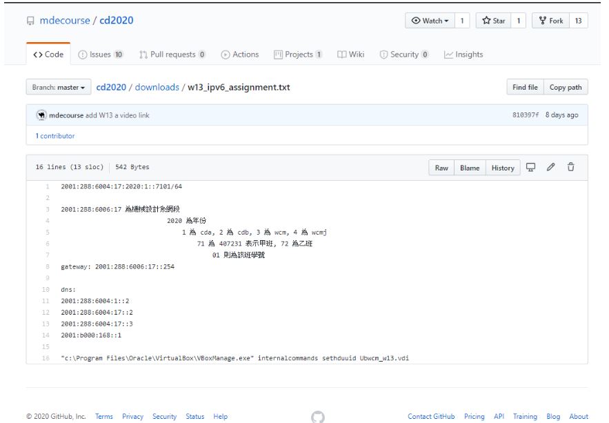This screenshot has width=609, height=423.
Task: View Blame for this file
Action: click(470, 168)
